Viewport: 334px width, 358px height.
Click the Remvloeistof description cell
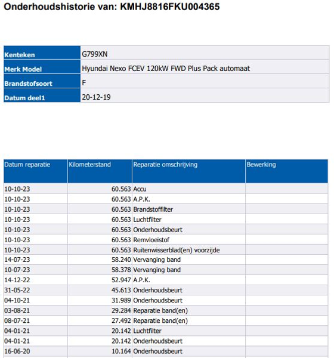188,240
